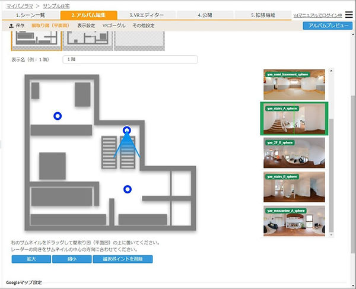Select the lower blue point marker
This screenshot has height=289, width=356.
[127, 189]
